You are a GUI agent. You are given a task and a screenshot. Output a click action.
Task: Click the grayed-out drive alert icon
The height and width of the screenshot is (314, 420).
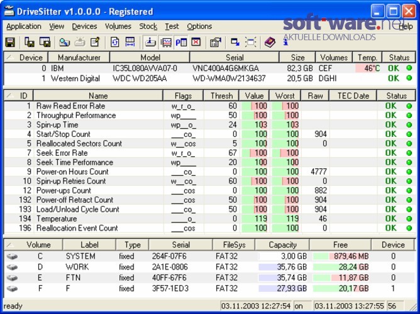[80, 42]
